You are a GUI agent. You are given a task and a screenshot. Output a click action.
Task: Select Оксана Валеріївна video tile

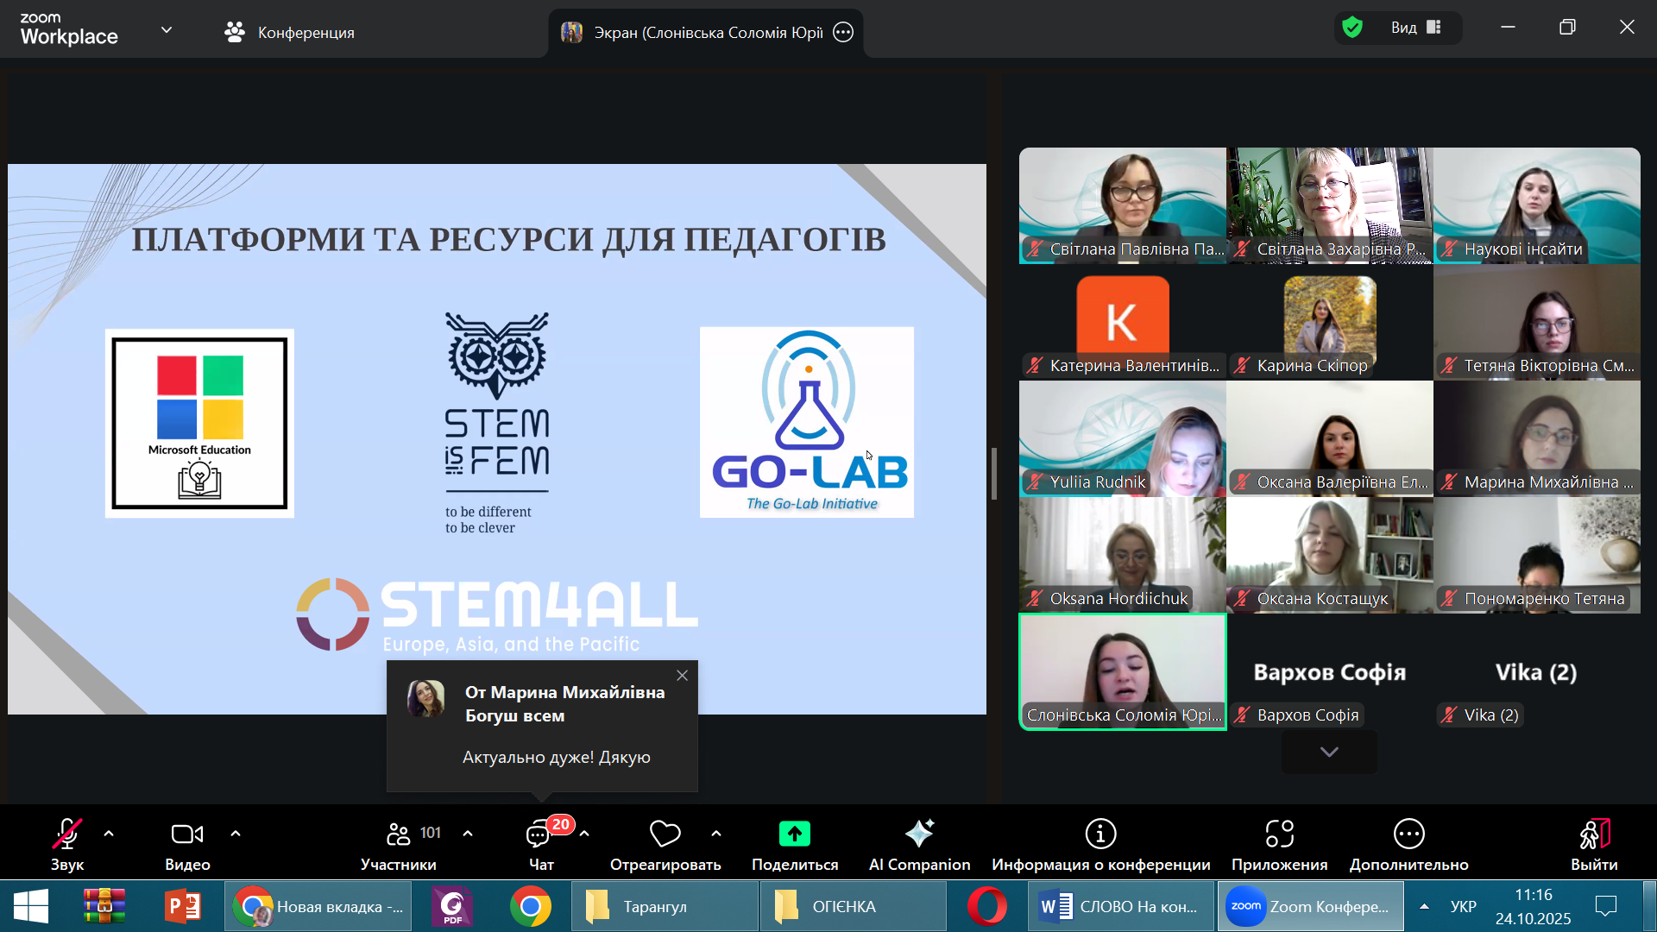point(1329,438)
